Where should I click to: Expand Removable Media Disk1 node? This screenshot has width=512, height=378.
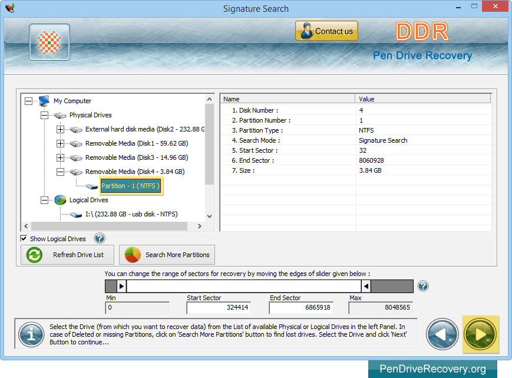[x=60, y=143]
